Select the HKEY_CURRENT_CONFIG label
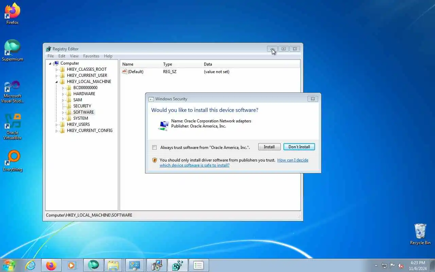Viewport: 435px width, 272px height. (90, 131)
